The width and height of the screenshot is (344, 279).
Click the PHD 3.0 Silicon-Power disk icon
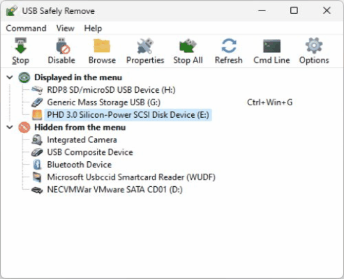click(x=37, y=115)
